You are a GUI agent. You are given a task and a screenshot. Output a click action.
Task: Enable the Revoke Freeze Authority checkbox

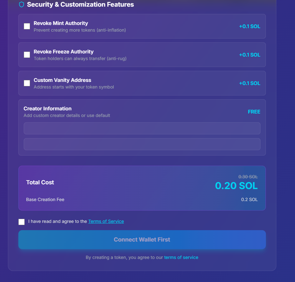click(27, 54)
